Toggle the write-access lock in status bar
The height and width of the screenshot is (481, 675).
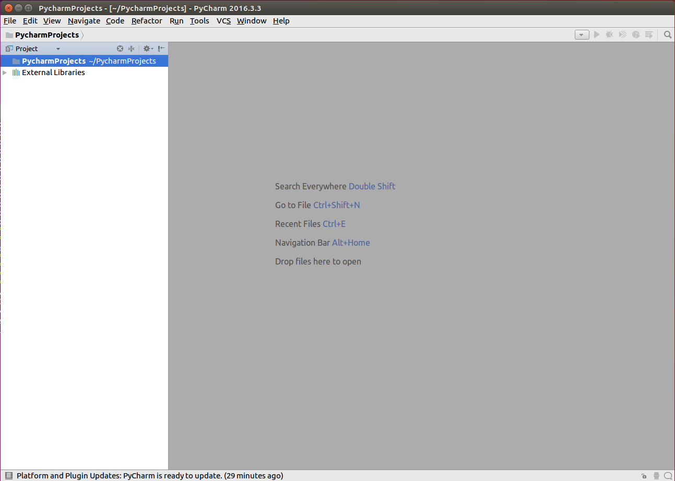[x=643, y=475]
